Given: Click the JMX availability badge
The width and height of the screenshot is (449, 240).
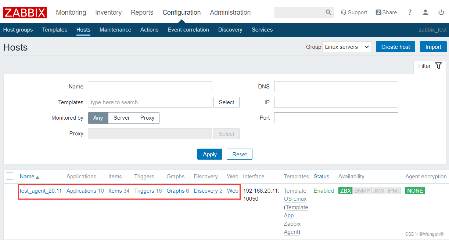Looking at the screenshot, I should (379, 191).
